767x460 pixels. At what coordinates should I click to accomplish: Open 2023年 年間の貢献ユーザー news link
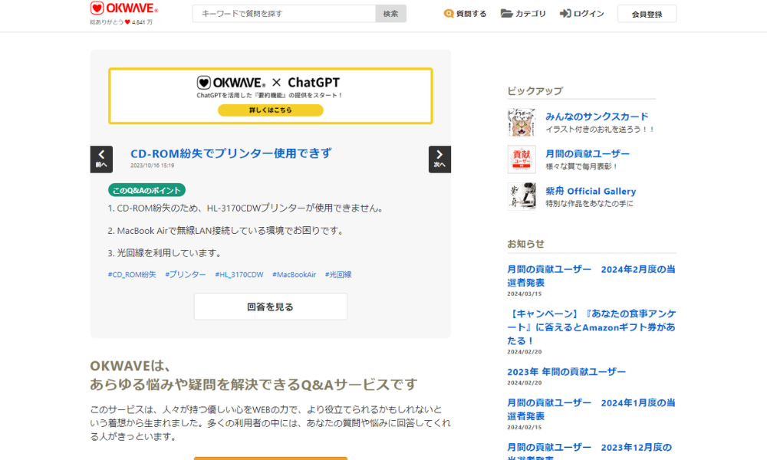tap(566, 372)
